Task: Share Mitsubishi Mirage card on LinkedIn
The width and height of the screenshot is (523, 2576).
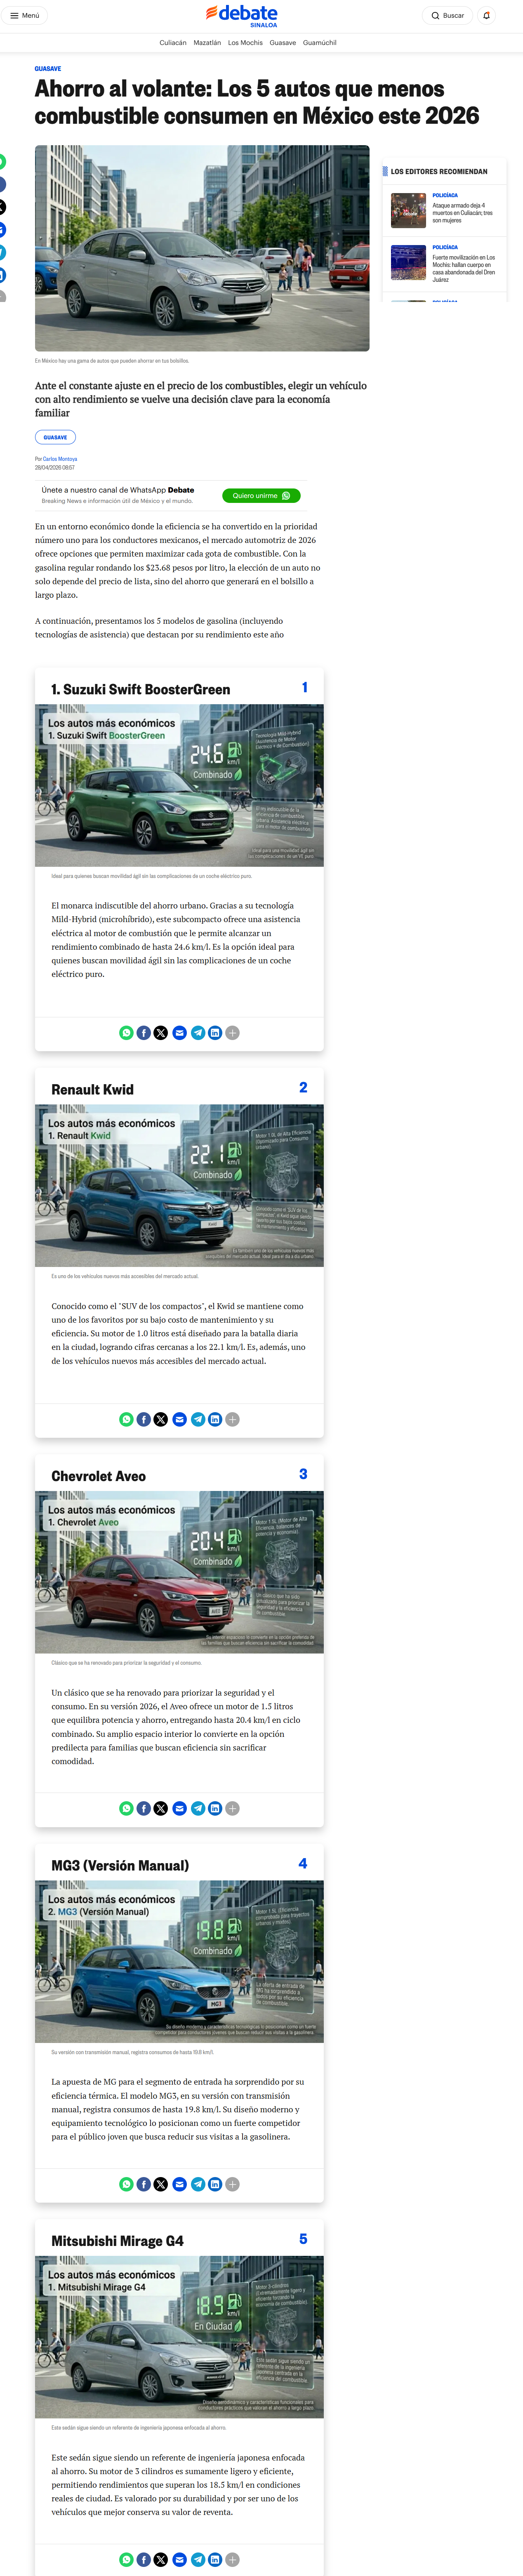Action: point(215,2560)
